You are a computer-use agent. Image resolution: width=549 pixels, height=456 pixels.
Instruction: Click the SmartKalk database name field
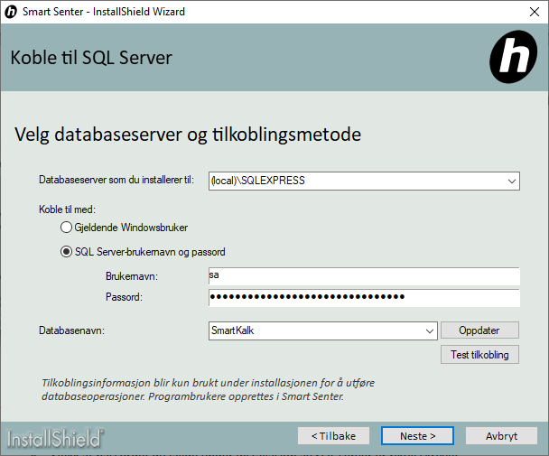(x=314, y=331)
